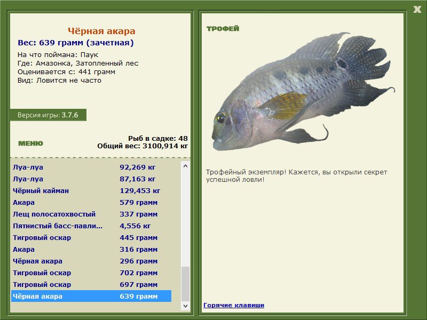Select the highlighted Чёрная акара 639 грамм row
Viewport: 427px width, 320px height.
(91, 296)
